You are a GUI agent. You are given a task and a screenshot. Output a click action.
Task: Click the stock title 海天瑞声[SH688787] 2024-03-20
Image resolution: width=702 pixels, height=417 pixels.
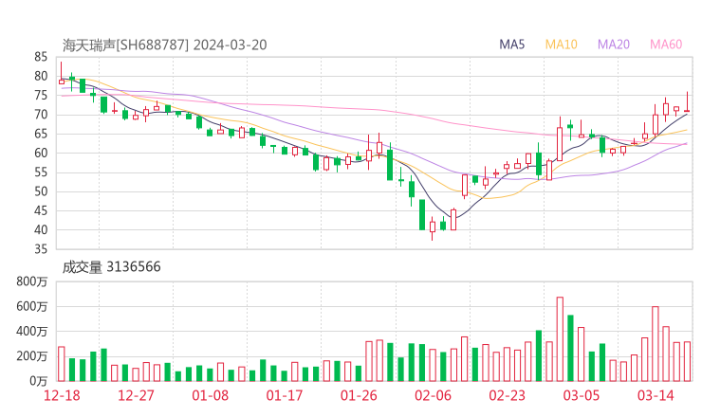pyautogui.click(x=164, y=45)
